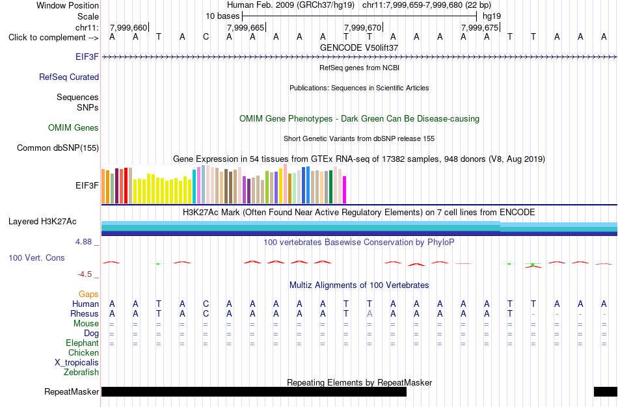Click the 10 bases scale bar

coord(360,16)
